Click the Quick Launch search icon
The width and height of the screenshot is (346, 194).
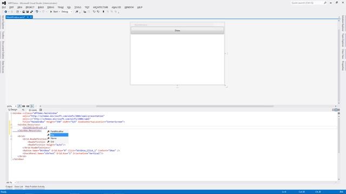coord(325,3)
